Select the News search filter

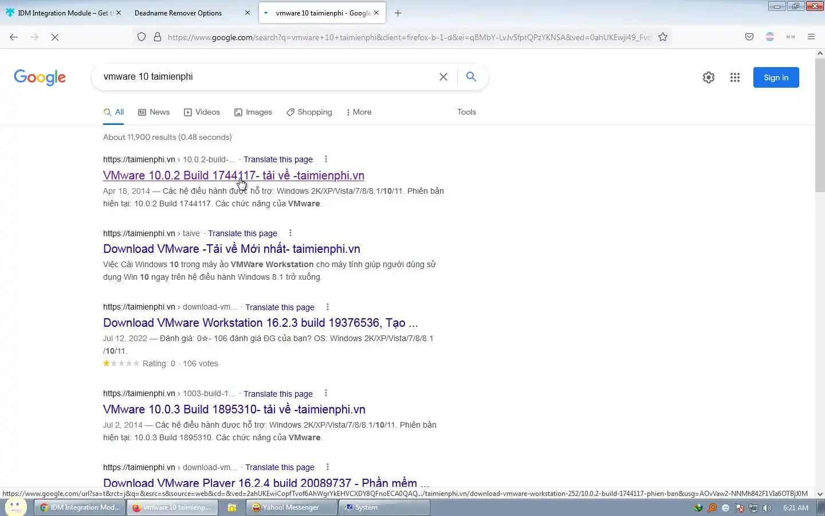pyautogui.click(x=154, y=112)
